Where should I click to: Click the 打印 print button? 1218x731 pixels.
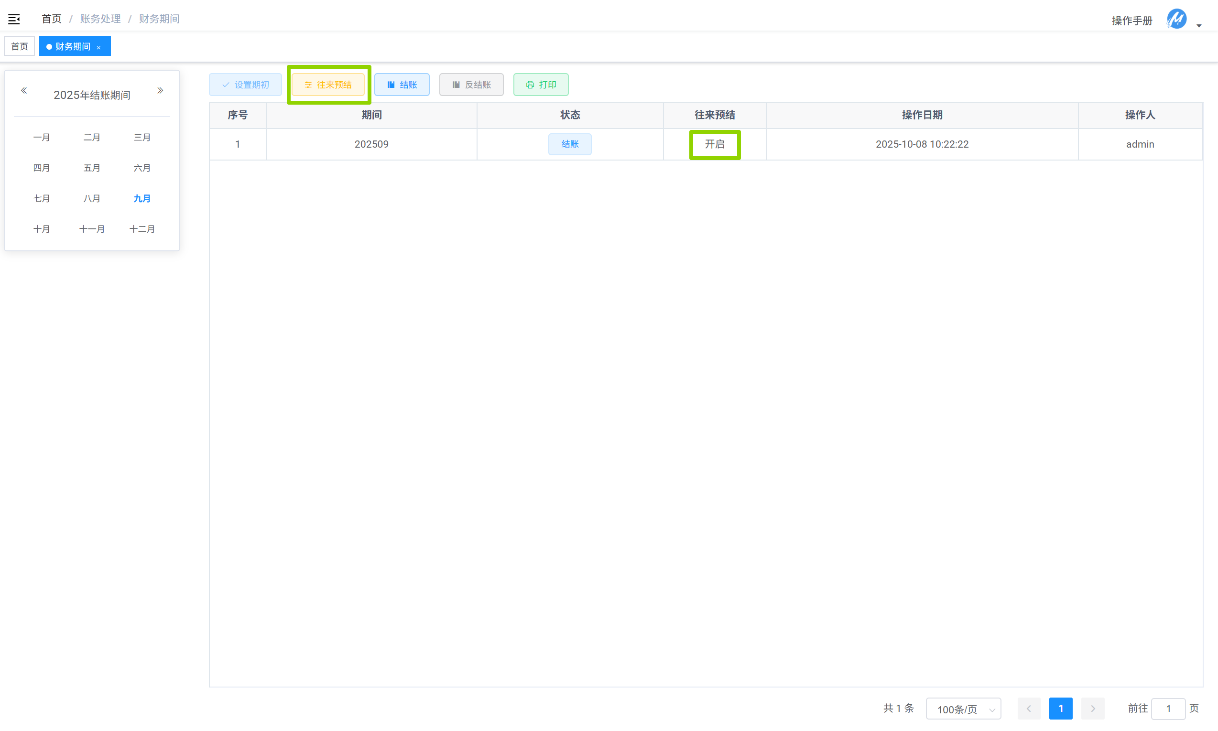pyautogui.click(x=541, y=85)
